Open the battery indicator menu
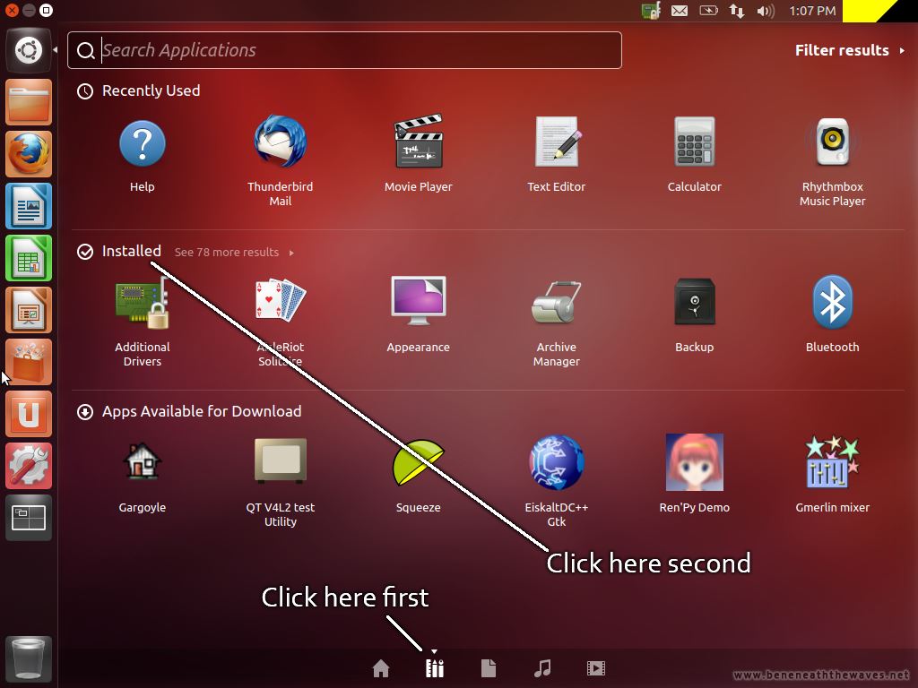 coord(708,11)
